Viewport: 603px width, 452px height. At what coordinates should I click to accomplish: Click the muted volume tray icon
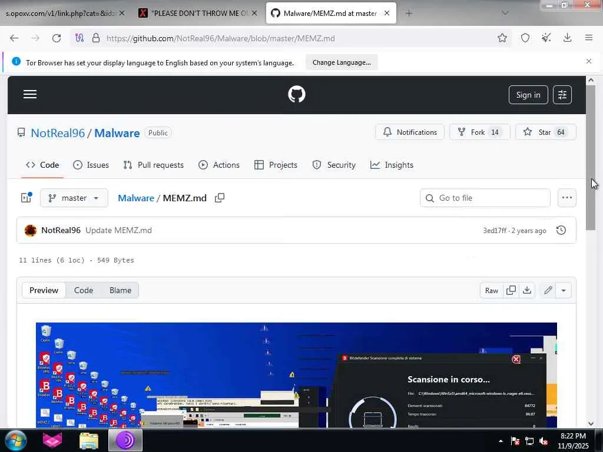(x=544, y=441)
